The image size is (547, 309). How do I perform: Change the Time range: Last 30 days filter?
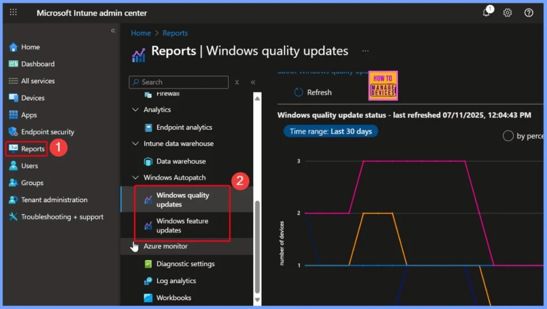pos(330,131)
